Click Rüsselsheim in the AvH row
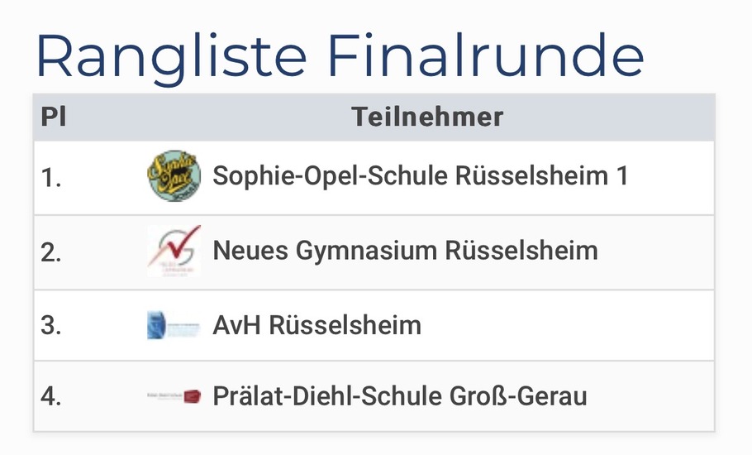 345,325
